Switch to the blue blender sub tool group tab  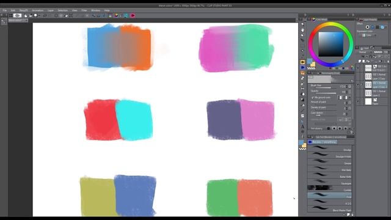pos(323,142)
